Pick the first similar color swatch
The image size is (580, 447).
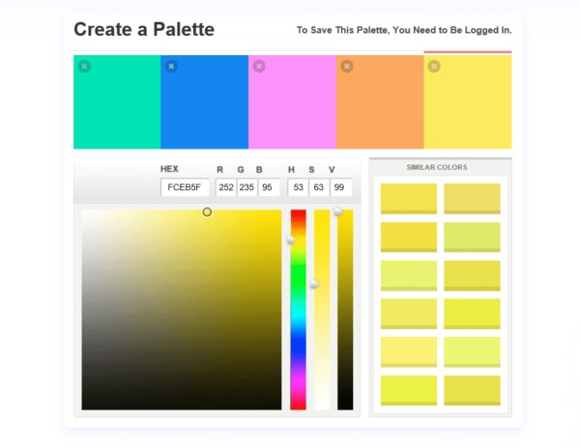click(x=409, y=199)
